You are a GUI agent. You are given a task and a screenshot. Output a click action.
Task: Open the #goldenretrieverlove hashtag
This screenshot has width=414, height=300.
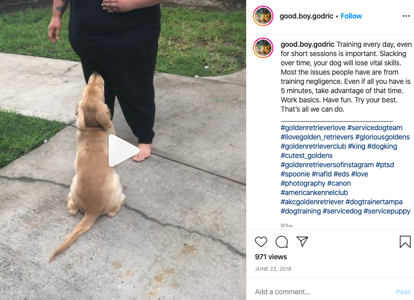[x=313, y=128]
